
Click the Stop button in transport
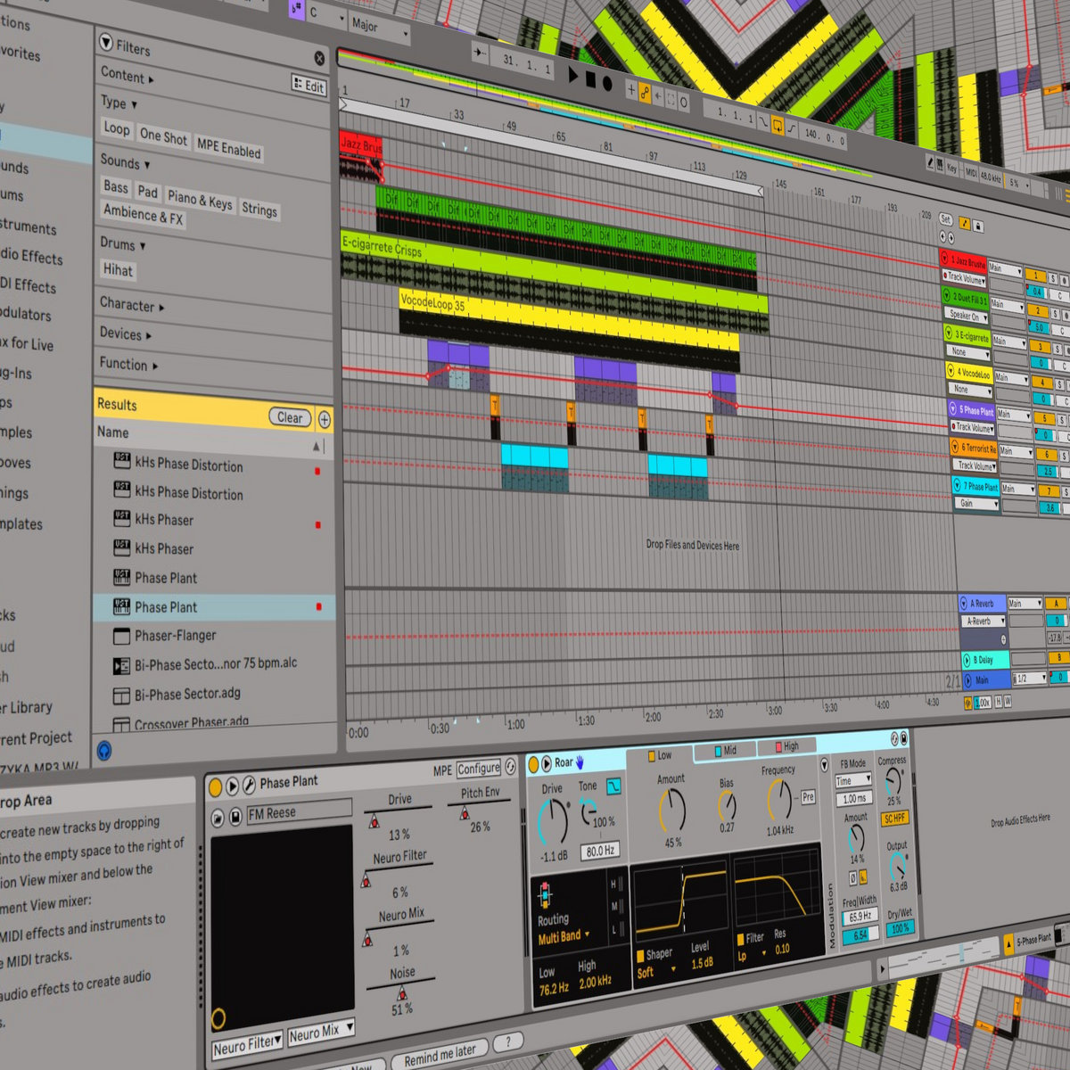point(589,79)
